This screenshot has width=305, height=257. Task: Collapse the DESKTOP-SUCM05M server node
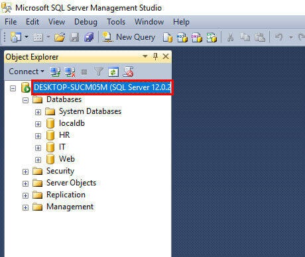tap(13, 89)
